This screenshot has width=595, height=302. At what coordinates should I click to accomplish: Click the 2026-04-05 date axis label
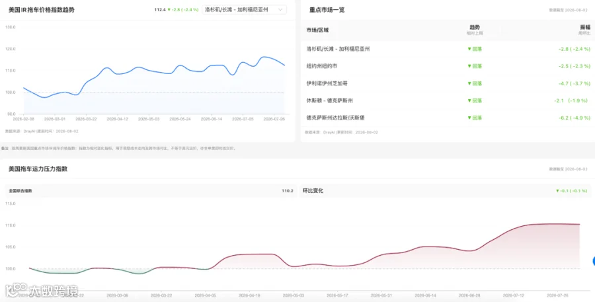click(206, 295)
